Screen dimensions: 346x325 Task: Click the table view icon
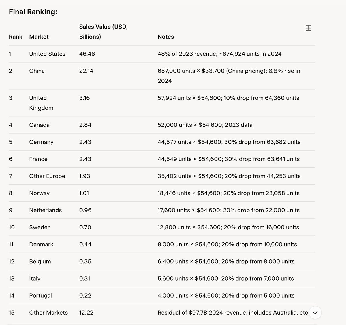pyautogui.click(x=308, y=28)
